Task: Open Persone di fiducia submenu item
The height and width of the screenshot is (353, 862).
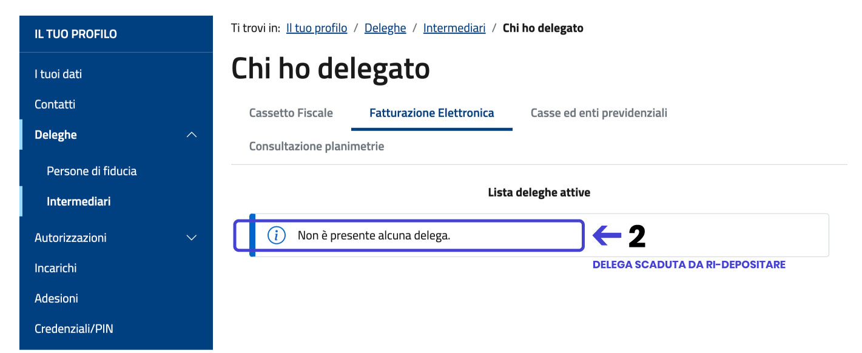Action: [92, 171]
